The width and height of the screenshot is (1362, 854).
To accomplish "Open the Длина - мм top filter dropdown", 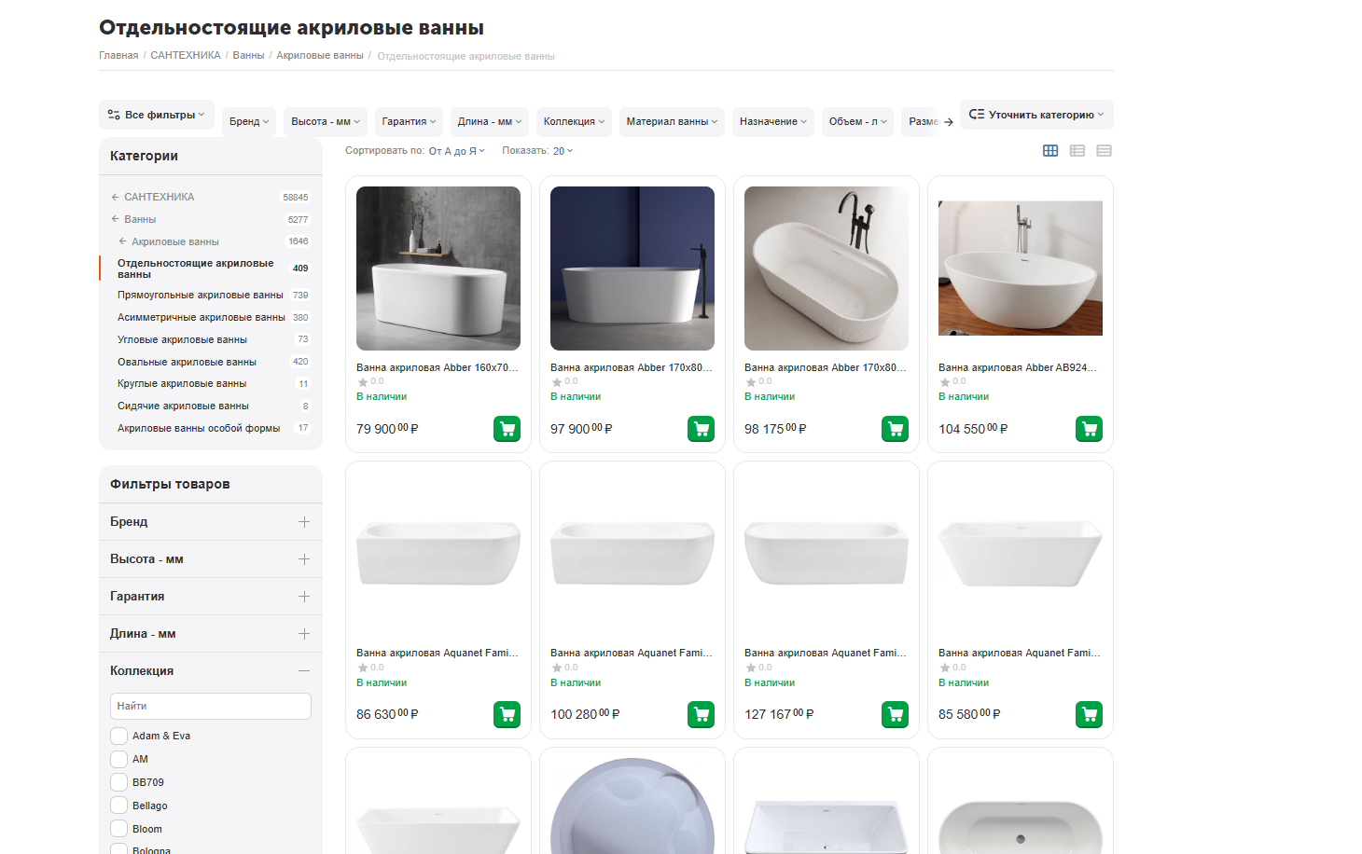I will point(490,121).
